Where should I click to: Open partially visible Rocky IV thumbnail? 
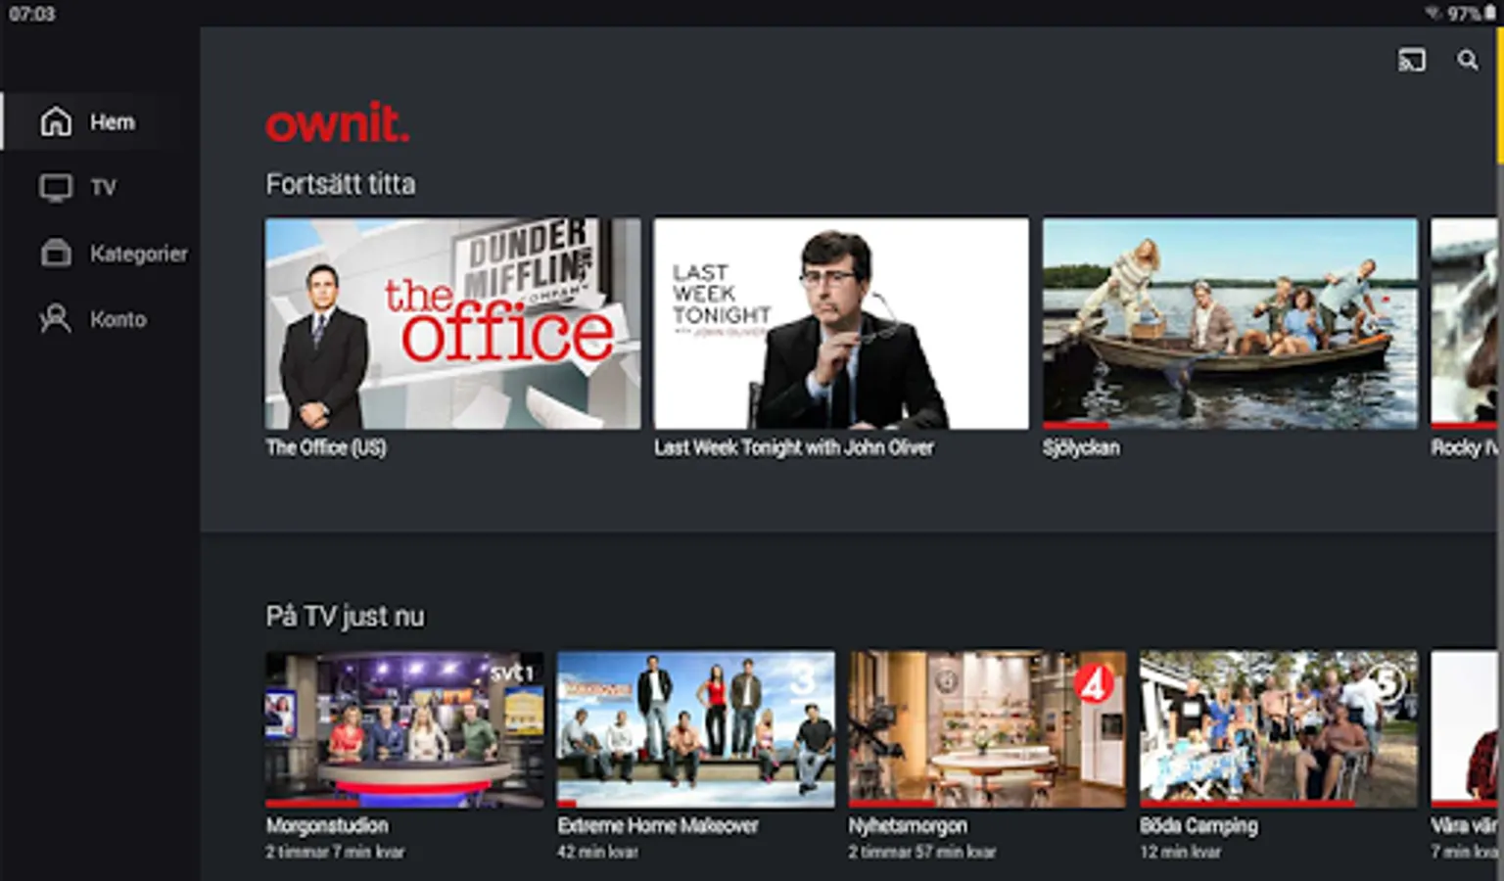click(x=1464, y=323)
